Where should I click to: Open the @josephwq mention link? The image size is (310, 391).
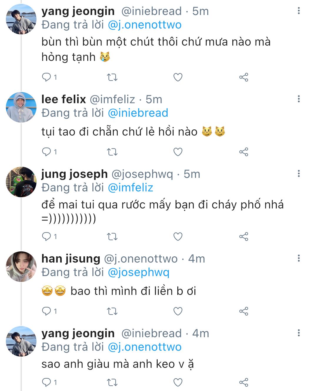click(x=139, y=272)
